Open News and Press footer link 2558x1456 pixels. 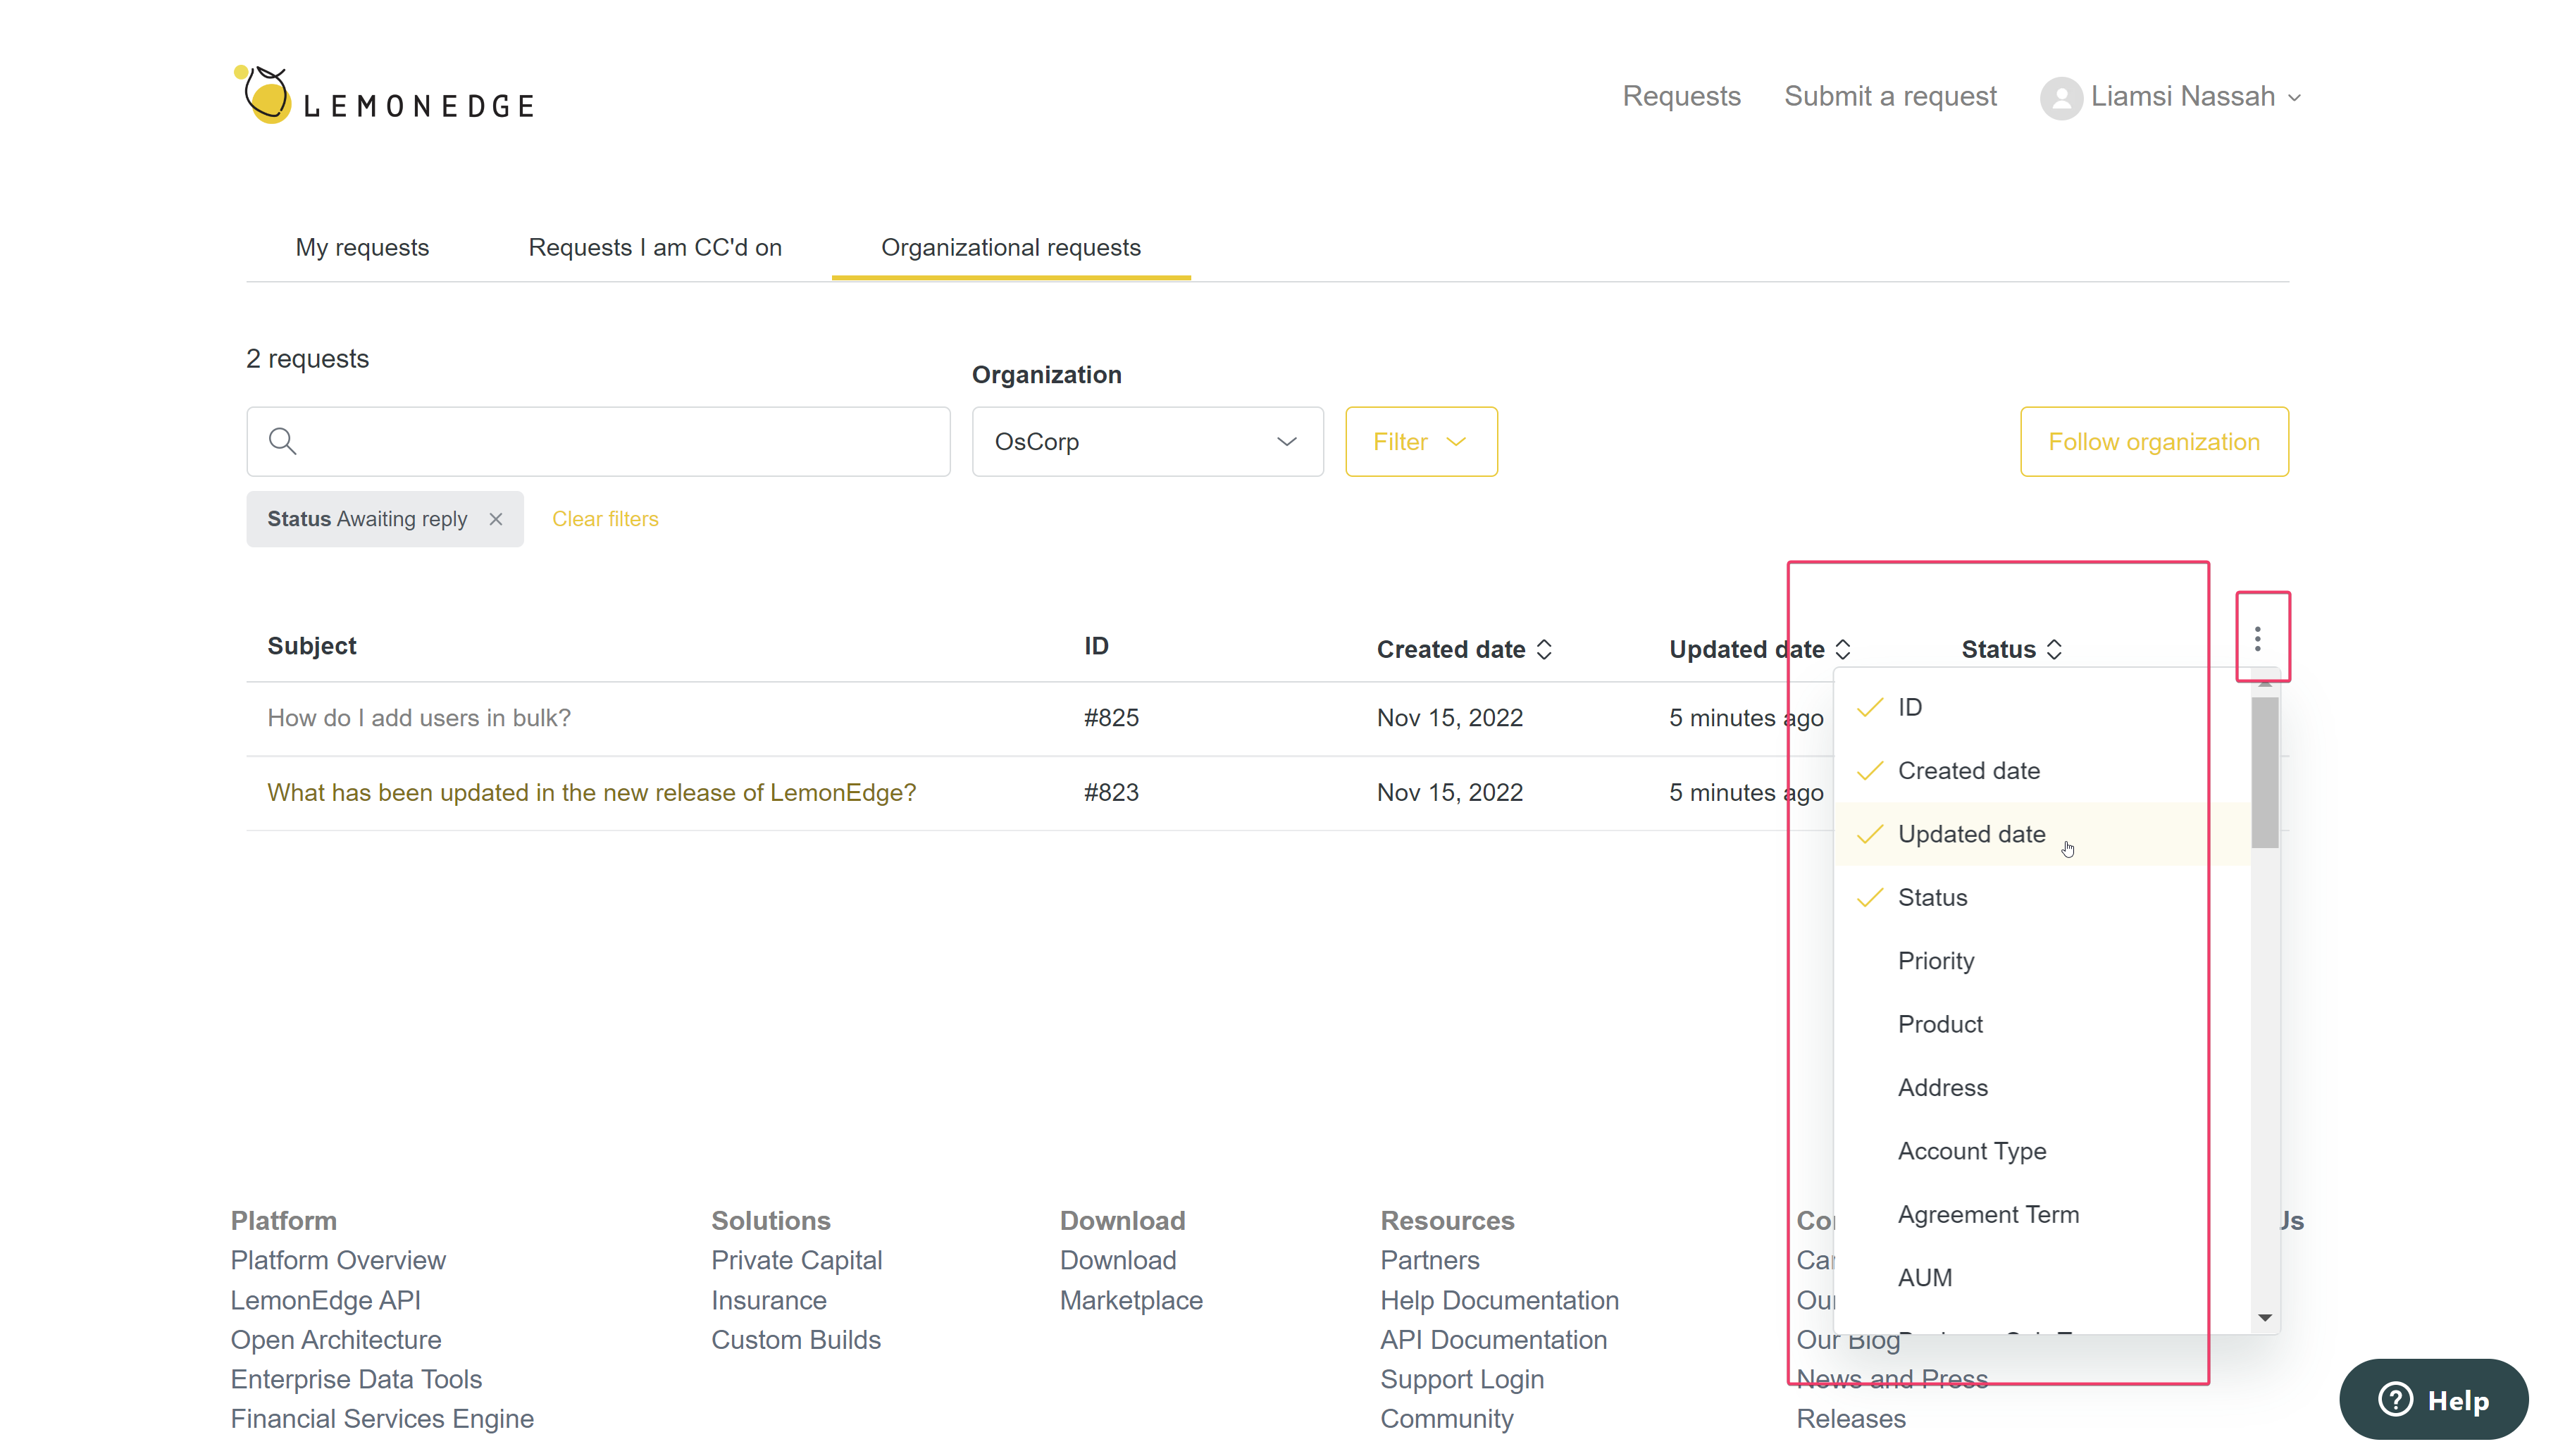[x=1891, y=1379]
